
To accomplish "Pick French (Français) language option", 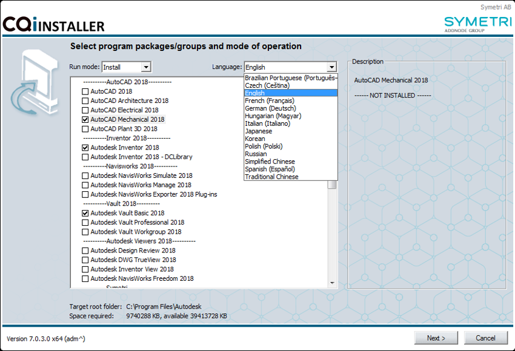I will pos(291,100).
